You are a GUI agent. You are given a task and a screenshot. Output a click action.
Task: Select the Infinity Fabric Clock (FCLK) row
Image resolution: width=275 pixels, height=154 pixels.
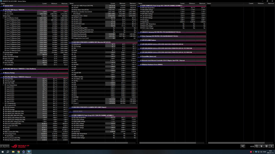pyautogui.click(x=103, y=10)
